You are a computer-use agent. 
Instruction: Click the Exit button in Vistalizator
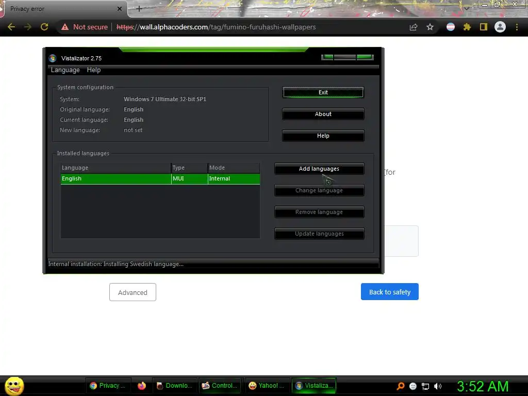323,92
